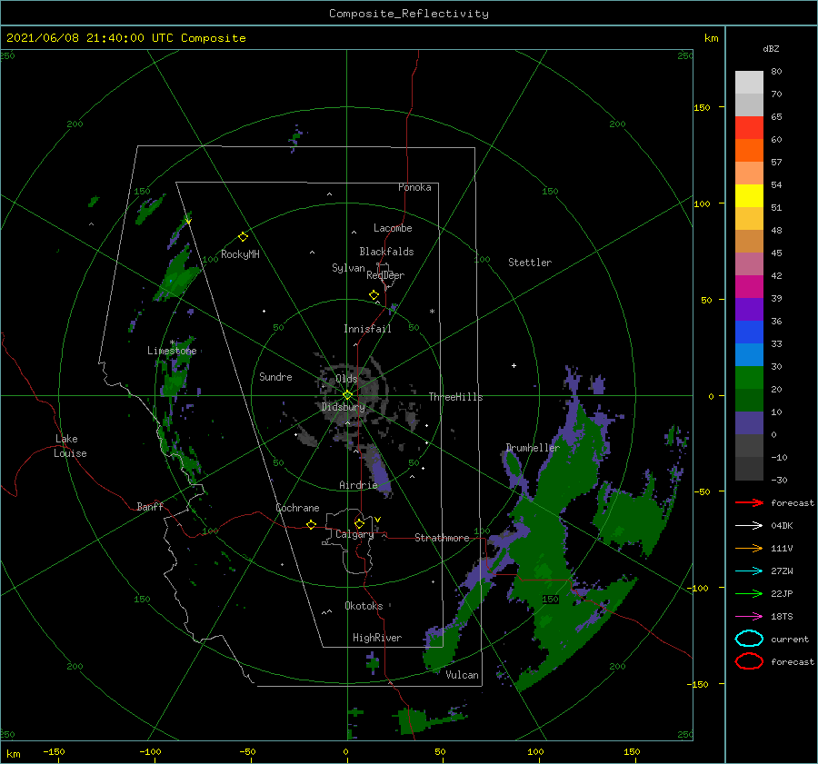Click the 80 dBZ scale value

(776, 71)
